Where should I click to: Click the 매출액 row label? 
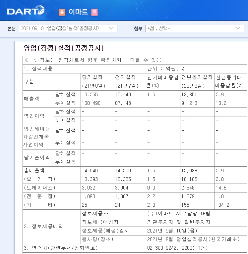click(31, 99)
